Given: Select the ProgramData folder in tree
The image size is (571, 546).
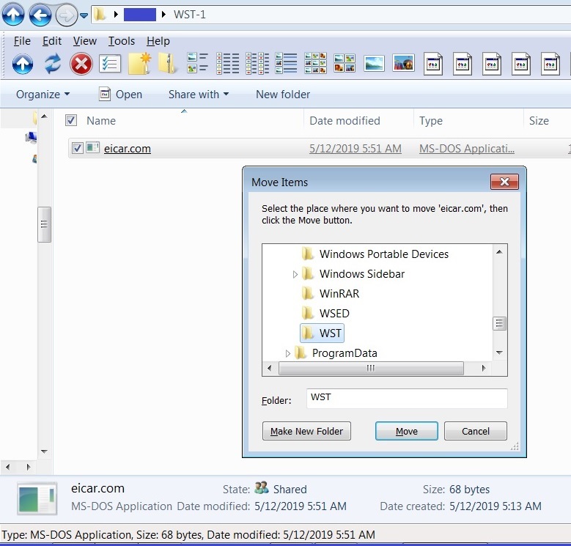Looking at the screenshot, I should point(345,353).
